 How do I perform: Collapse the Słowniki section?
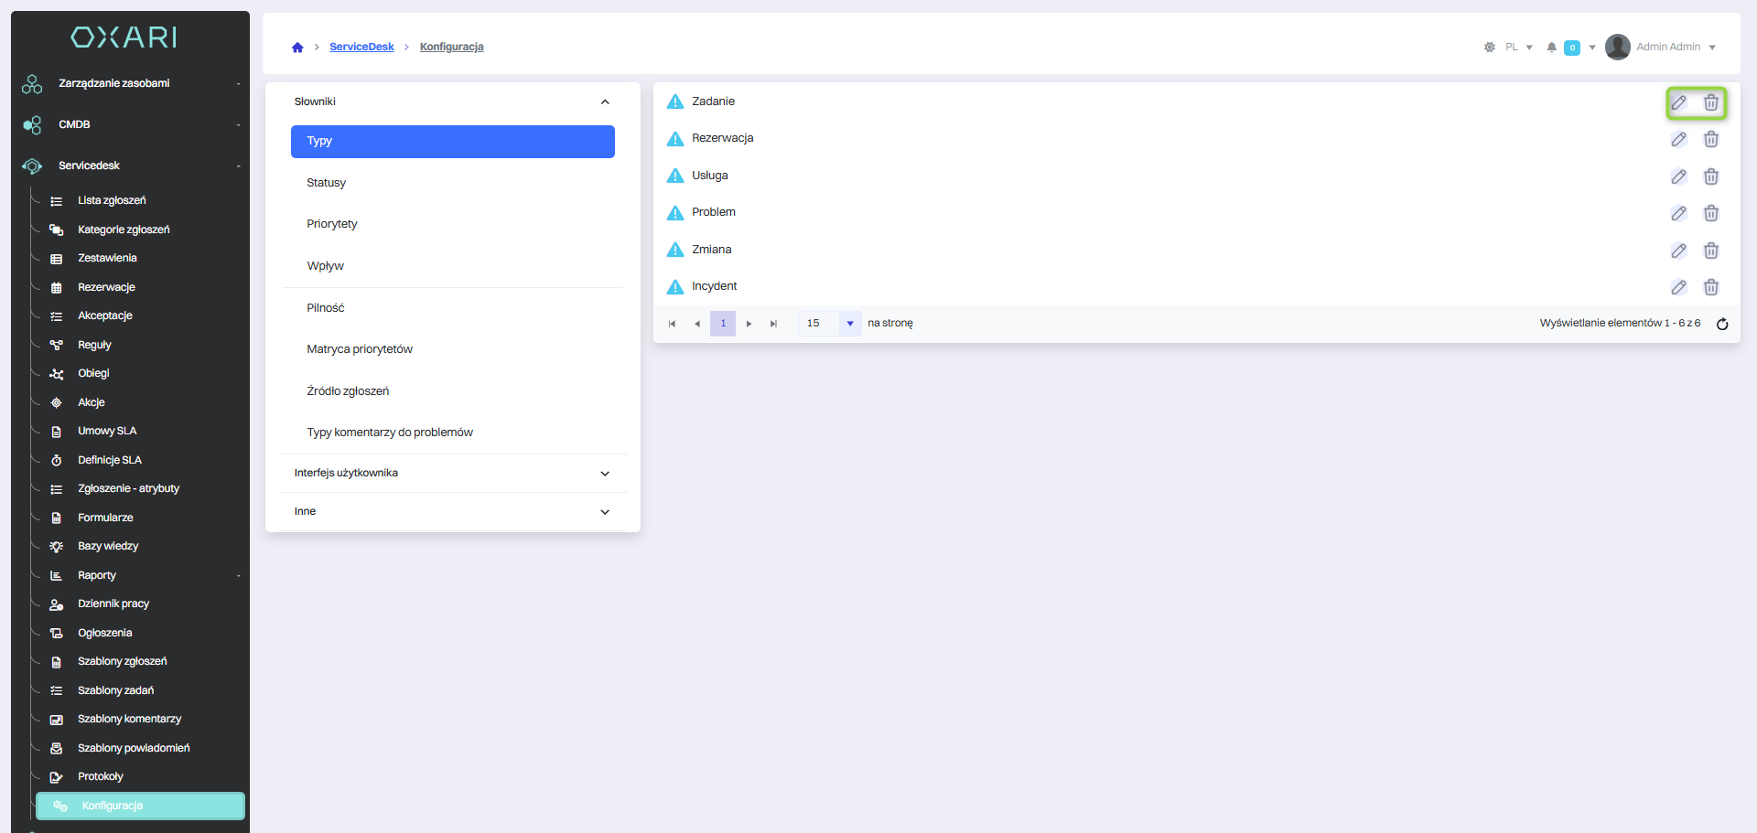point(604,101)
